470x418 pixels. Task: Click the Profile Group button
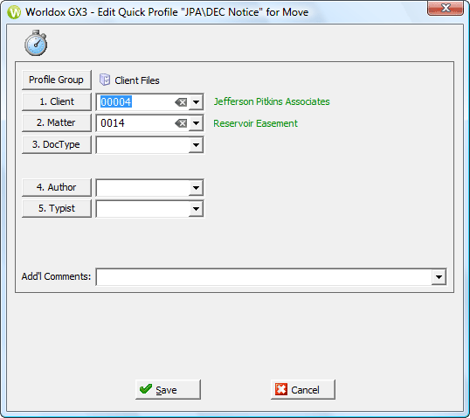(x=57, y=80)
